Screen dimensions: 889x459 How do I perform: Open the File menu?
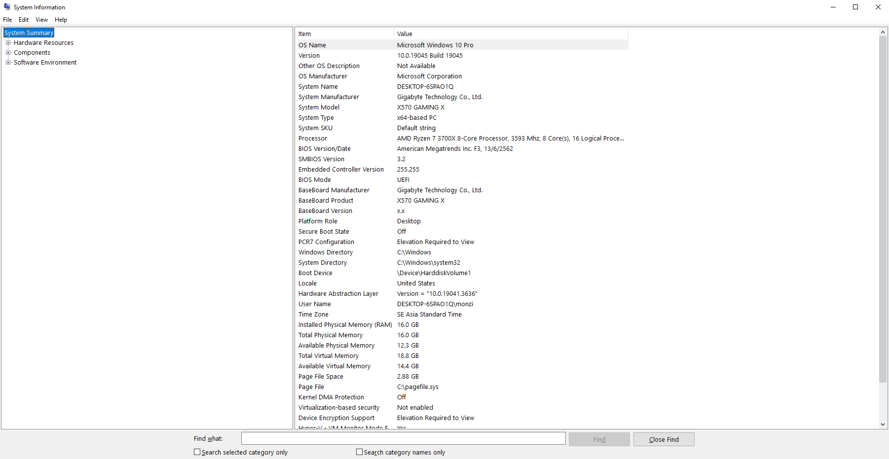7,20
